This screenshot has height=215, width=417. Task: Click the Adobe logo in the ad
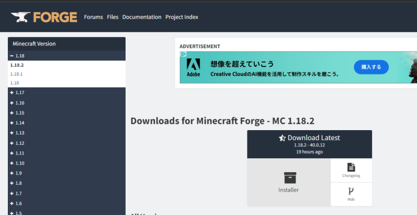coord(193,68)
